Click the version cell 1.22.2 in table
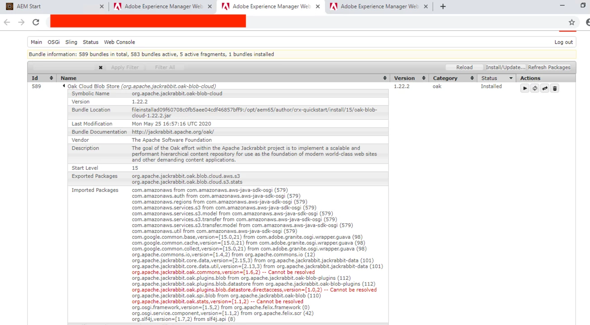 click(x=401, y=86)
